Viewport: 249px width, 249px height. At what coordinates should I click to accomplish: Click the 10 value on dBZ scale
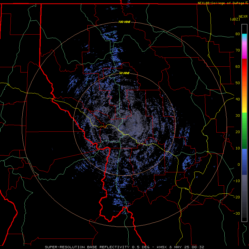click(x=238, y=148)
